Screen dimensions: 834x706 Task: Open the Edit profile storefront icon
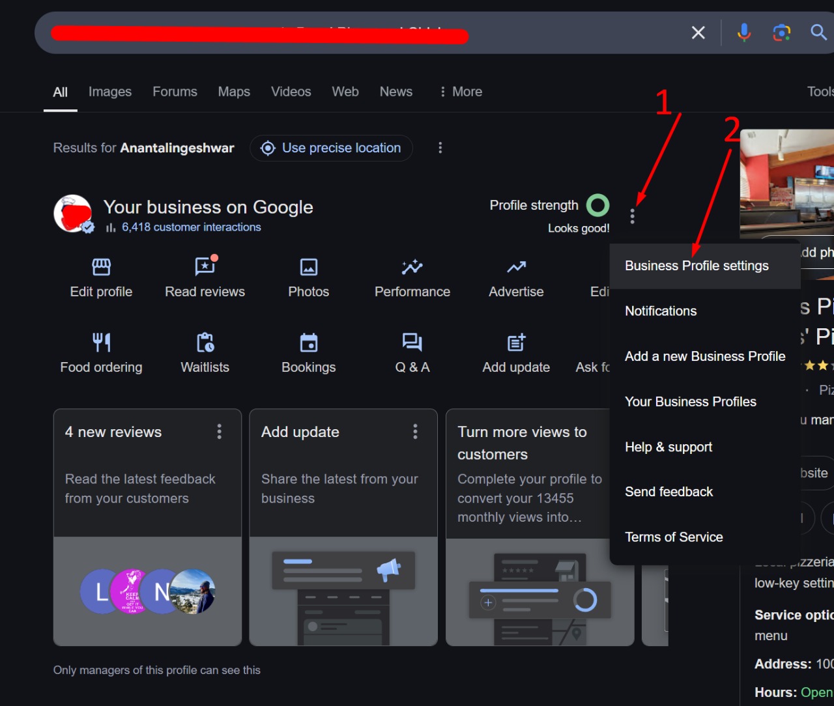(101, 267)
